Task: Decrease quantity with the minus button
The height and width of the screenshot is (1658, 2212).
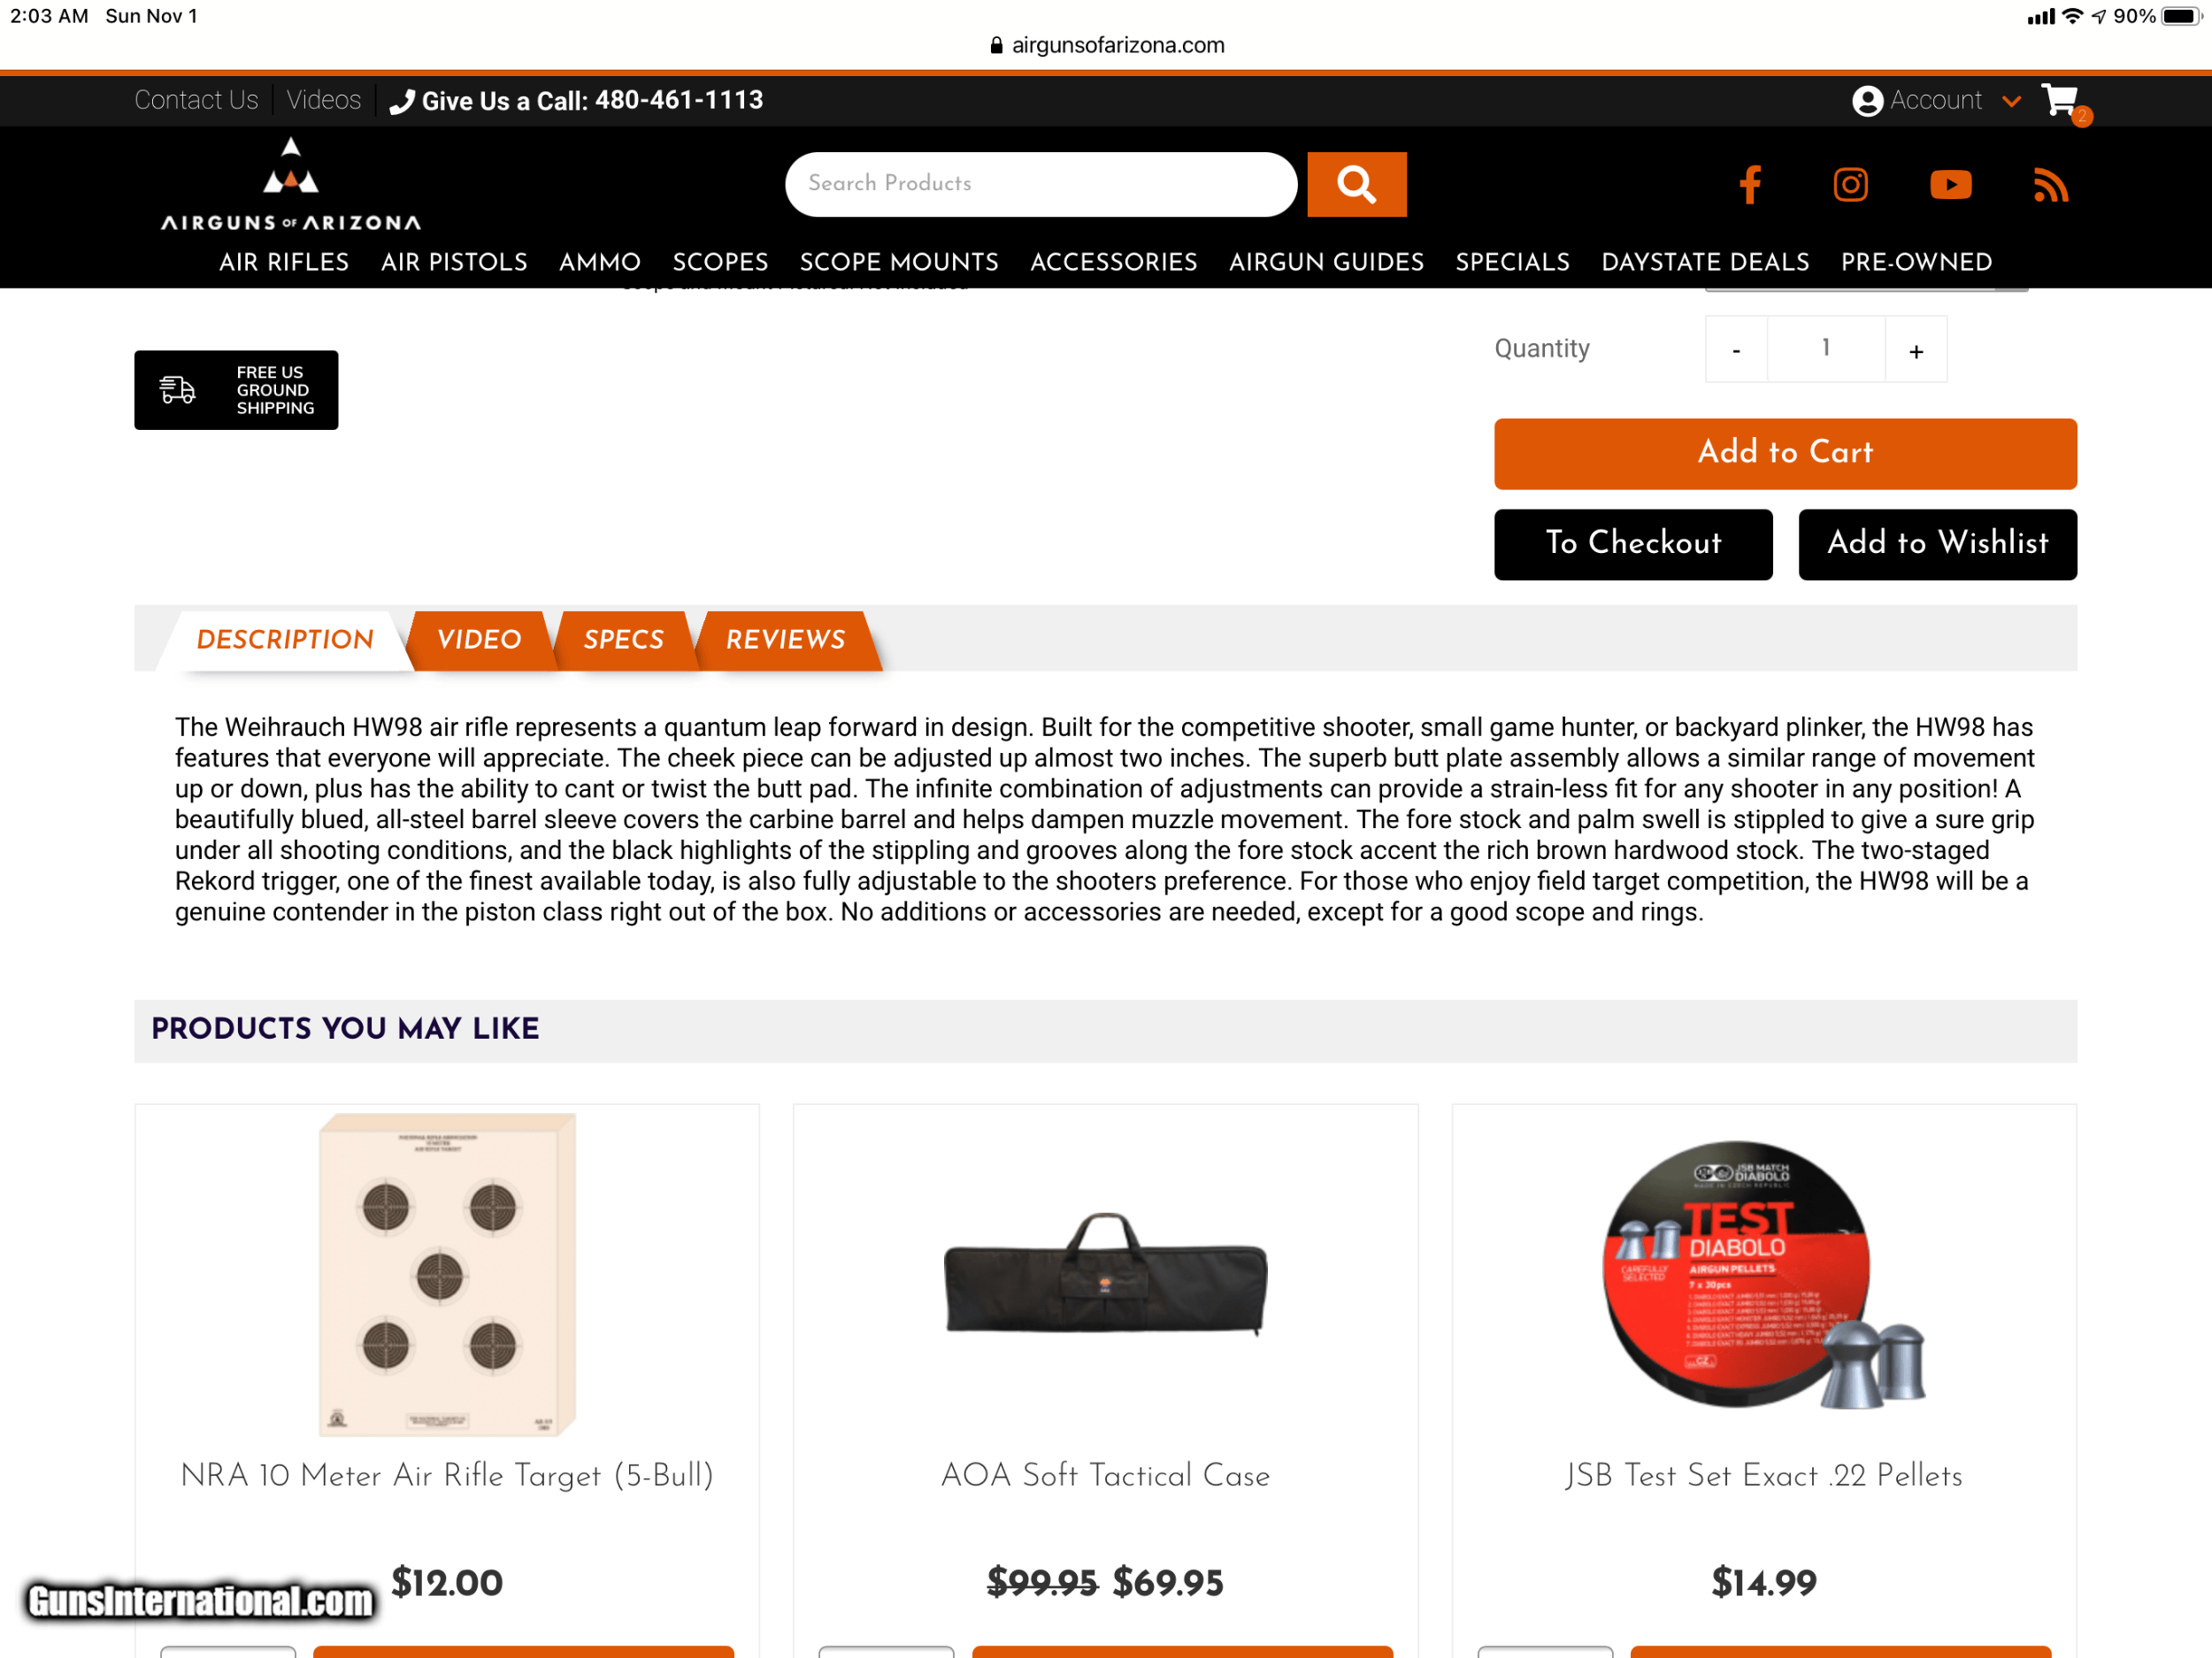Action: 1736,349
